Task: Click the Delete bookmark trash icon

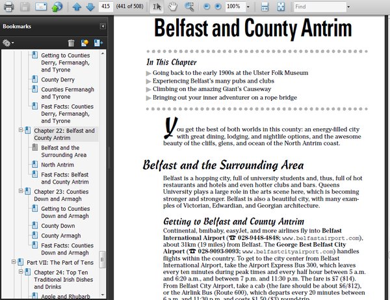Action: [71, 43]
